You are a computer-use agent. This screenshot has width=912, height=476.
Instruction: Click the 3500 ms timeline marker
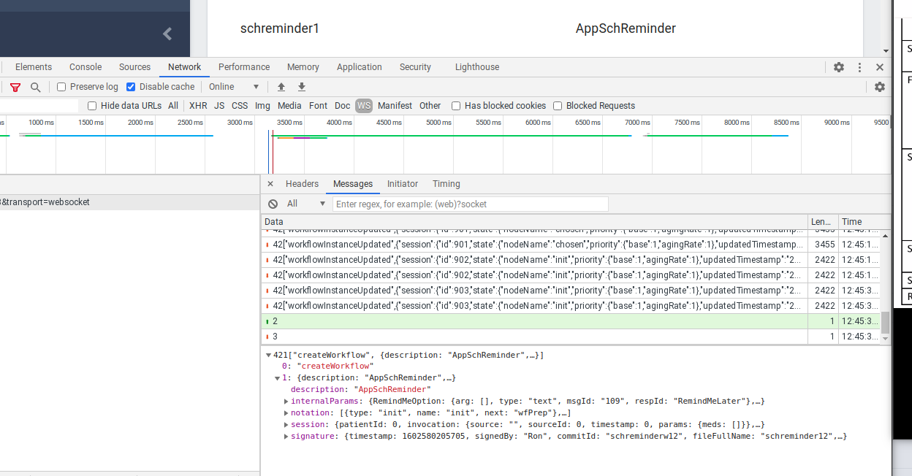coord(289,123)
